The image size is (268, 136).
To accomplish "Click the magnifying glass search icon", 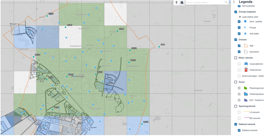I will (226, 2).
